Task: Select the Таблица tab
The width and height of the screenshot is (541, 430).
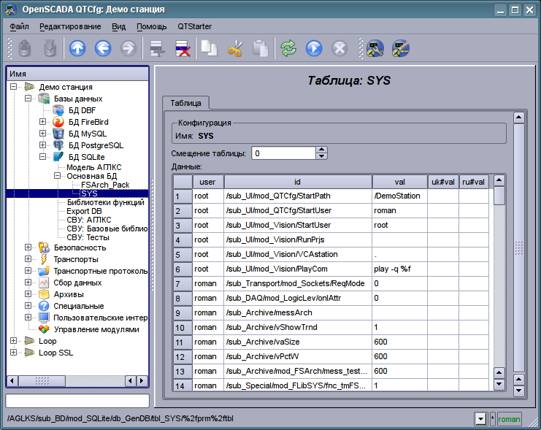Action: [x=185, y=103]
